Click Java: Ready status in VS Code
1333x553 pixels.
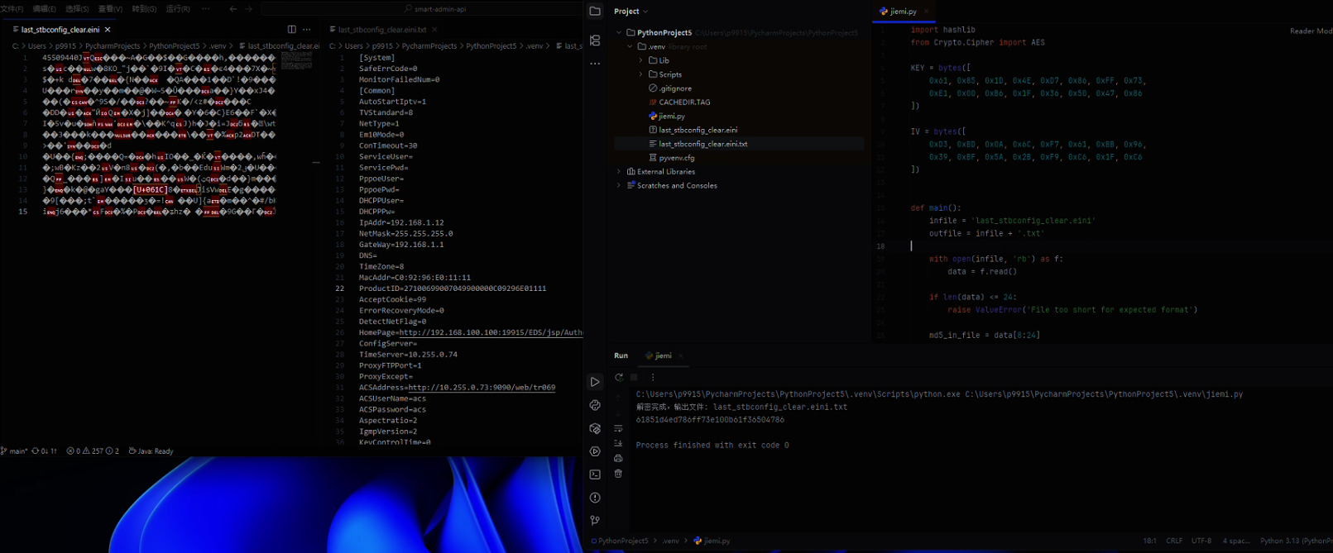[151, 451]
